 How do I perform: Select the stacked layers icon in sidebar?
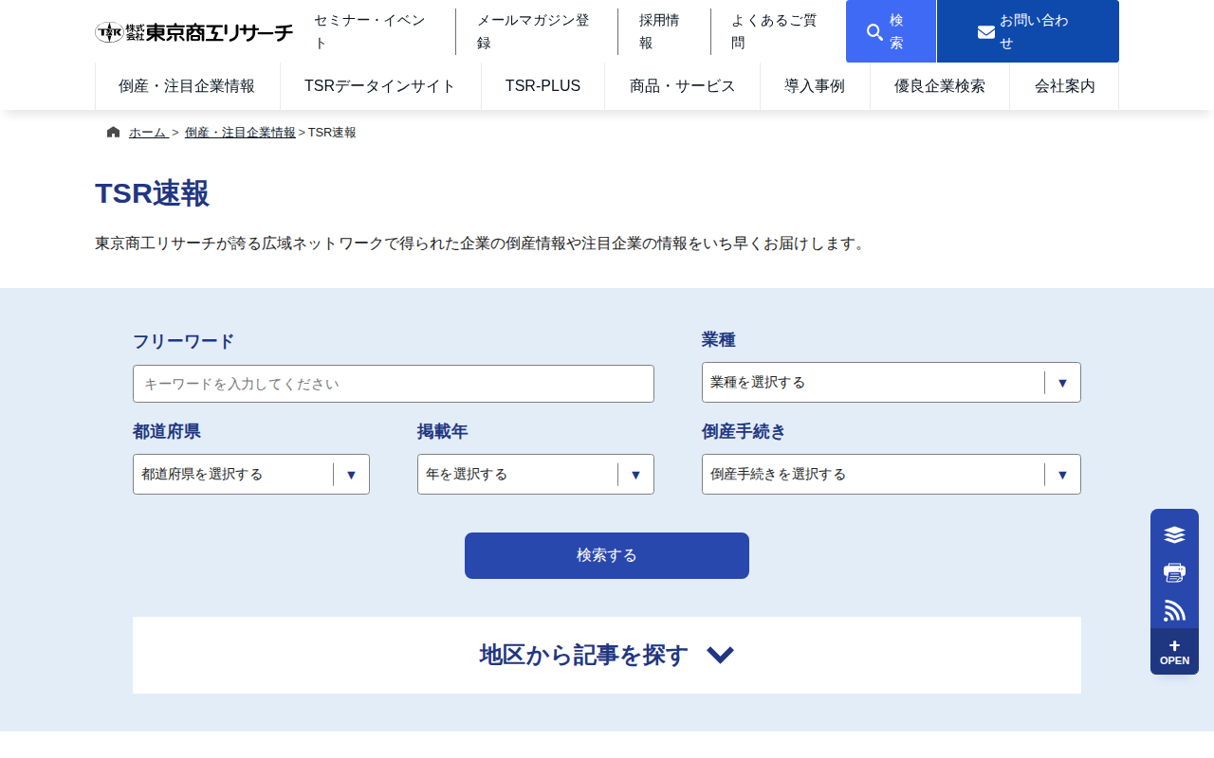(x=1174, y=534)
